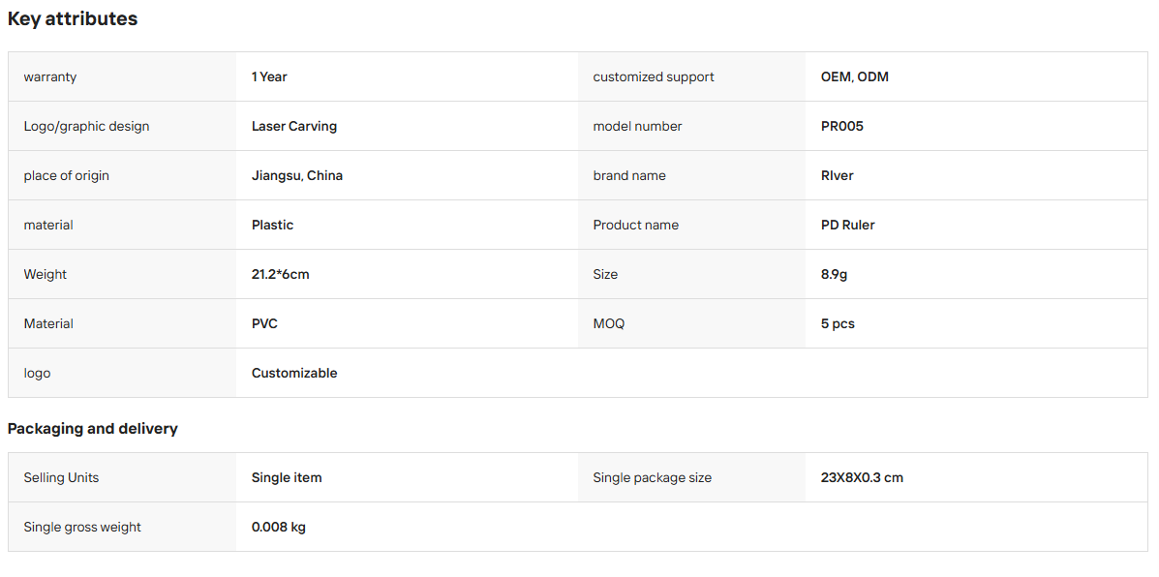
Task: Click the 'Single item' value
Action: coord(287,478)
